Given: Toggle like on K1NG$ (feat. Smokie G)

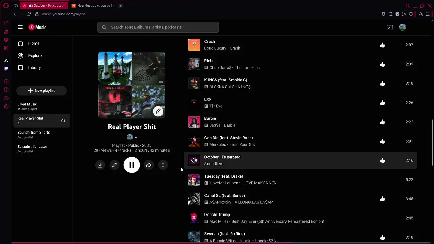Looking at the screenshot, I should [x=382, y=83].
